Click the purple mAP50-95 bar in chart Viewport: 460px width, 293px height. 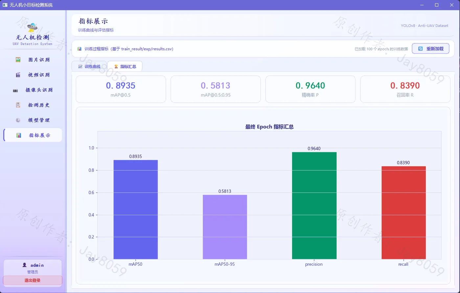[x=225, y=227]
